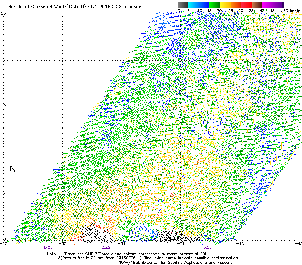The height and width of the screenshot is (265, 302).
Task: Click the Barbados island outline
Action: coord(12,169)
